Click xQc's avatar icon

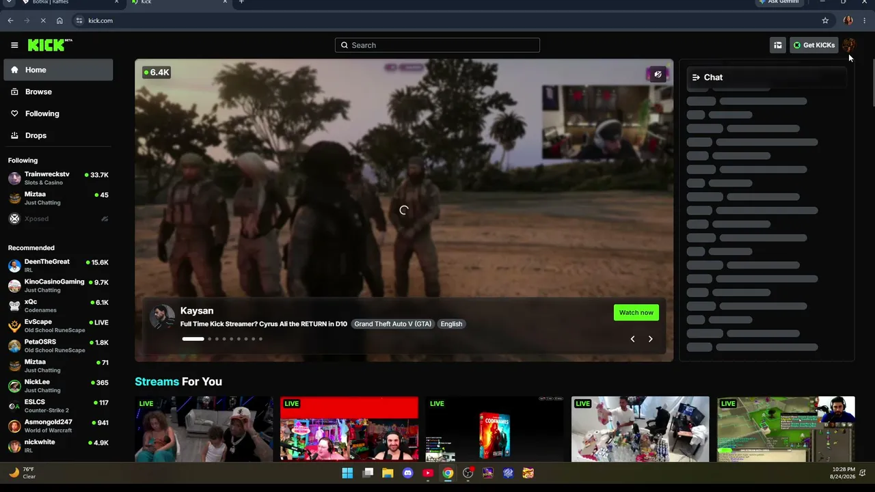pyautogui.click(x=14, y=305)
